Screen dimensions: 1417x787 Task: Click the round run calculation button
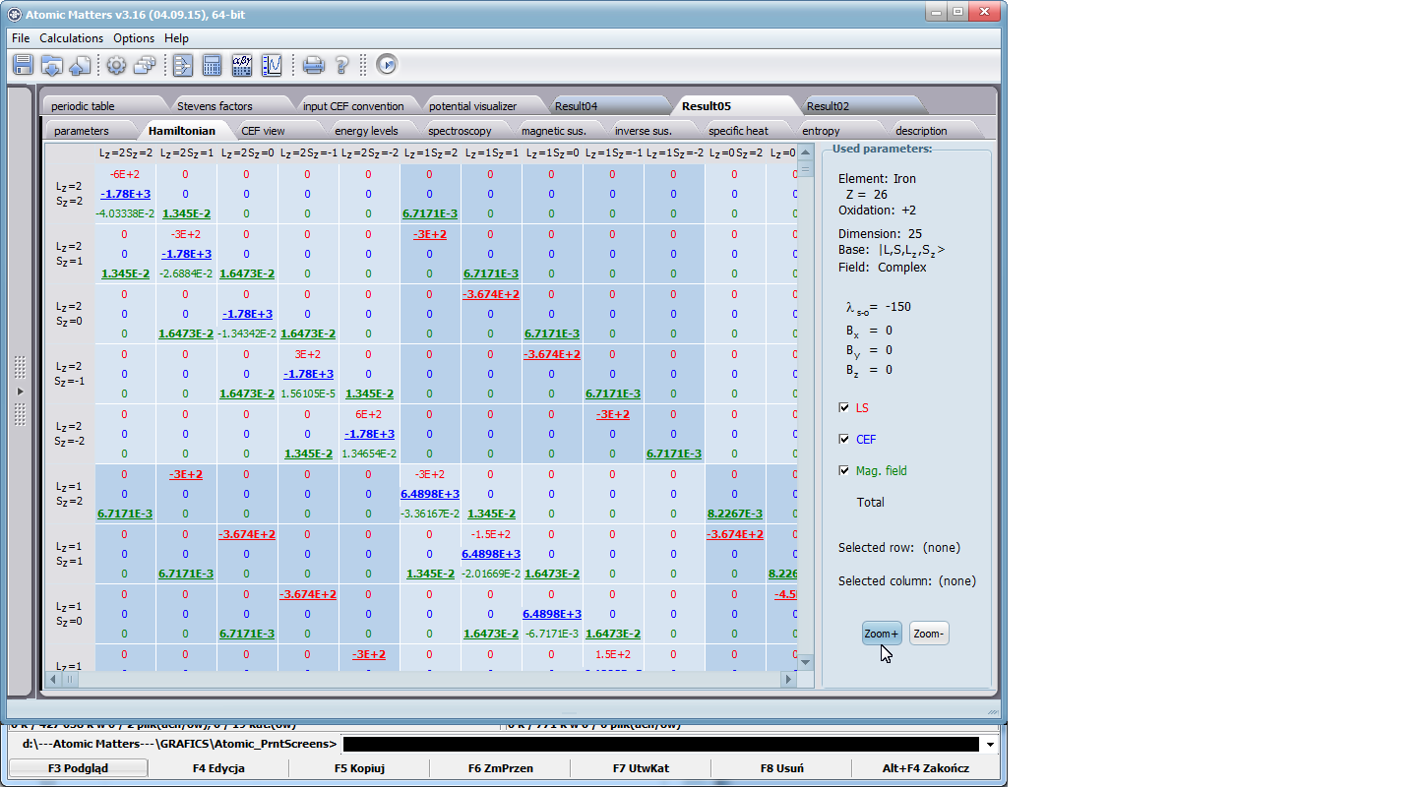click(386, 64)
